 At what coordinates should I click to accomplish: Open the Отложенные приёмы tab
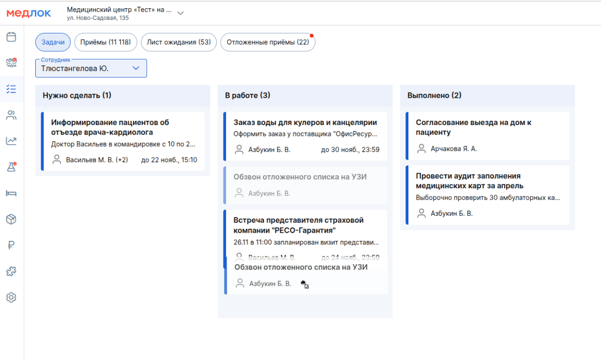tap(268, 42)
